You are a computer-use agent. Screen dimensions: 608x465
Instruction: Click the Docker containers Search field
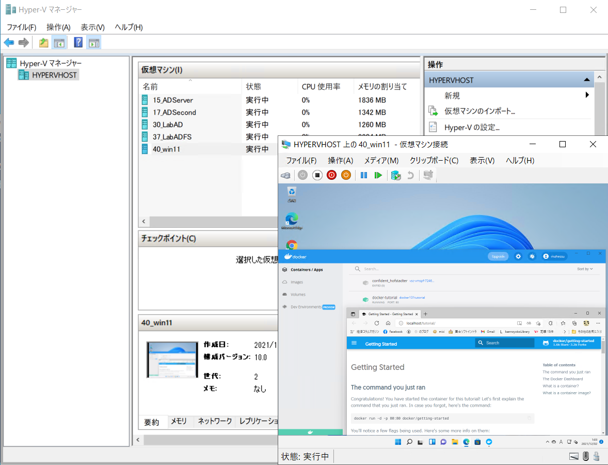pos(461,269)
